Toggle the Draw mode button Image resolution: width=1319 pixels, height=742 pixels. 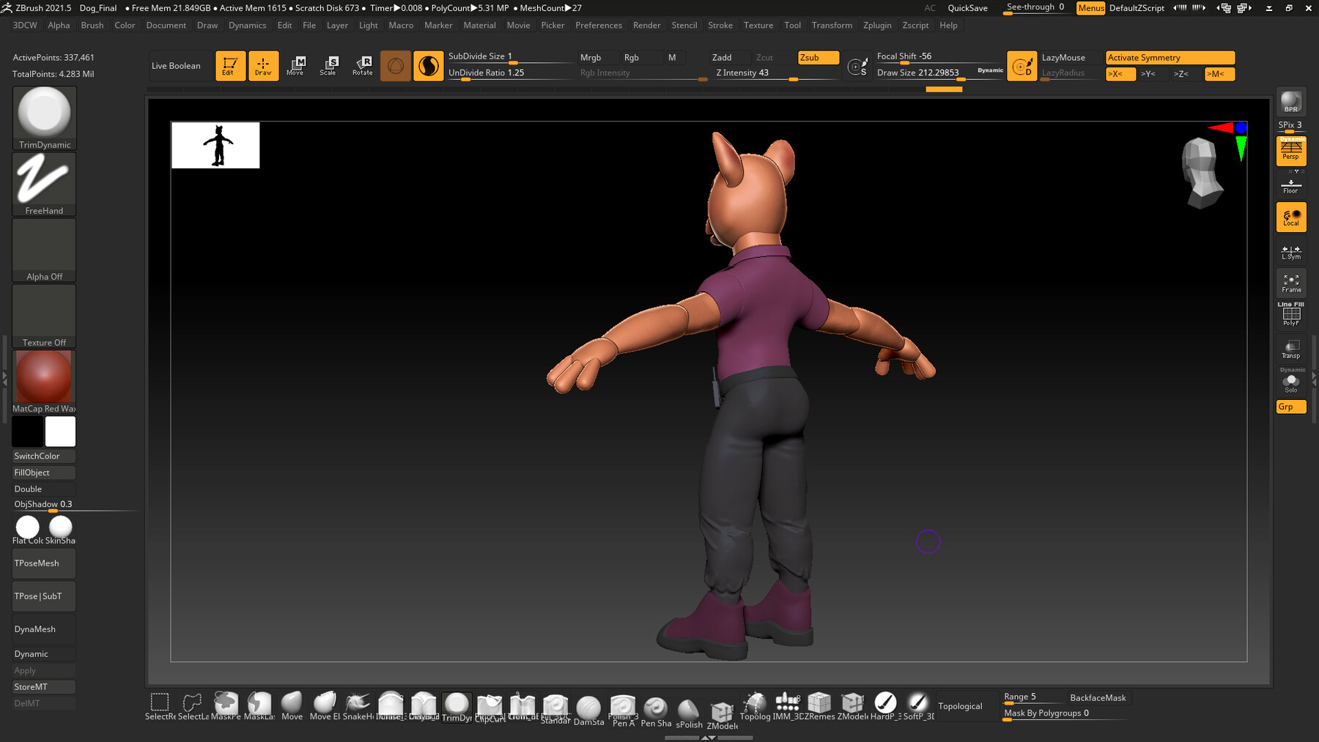tap(263, 65)
